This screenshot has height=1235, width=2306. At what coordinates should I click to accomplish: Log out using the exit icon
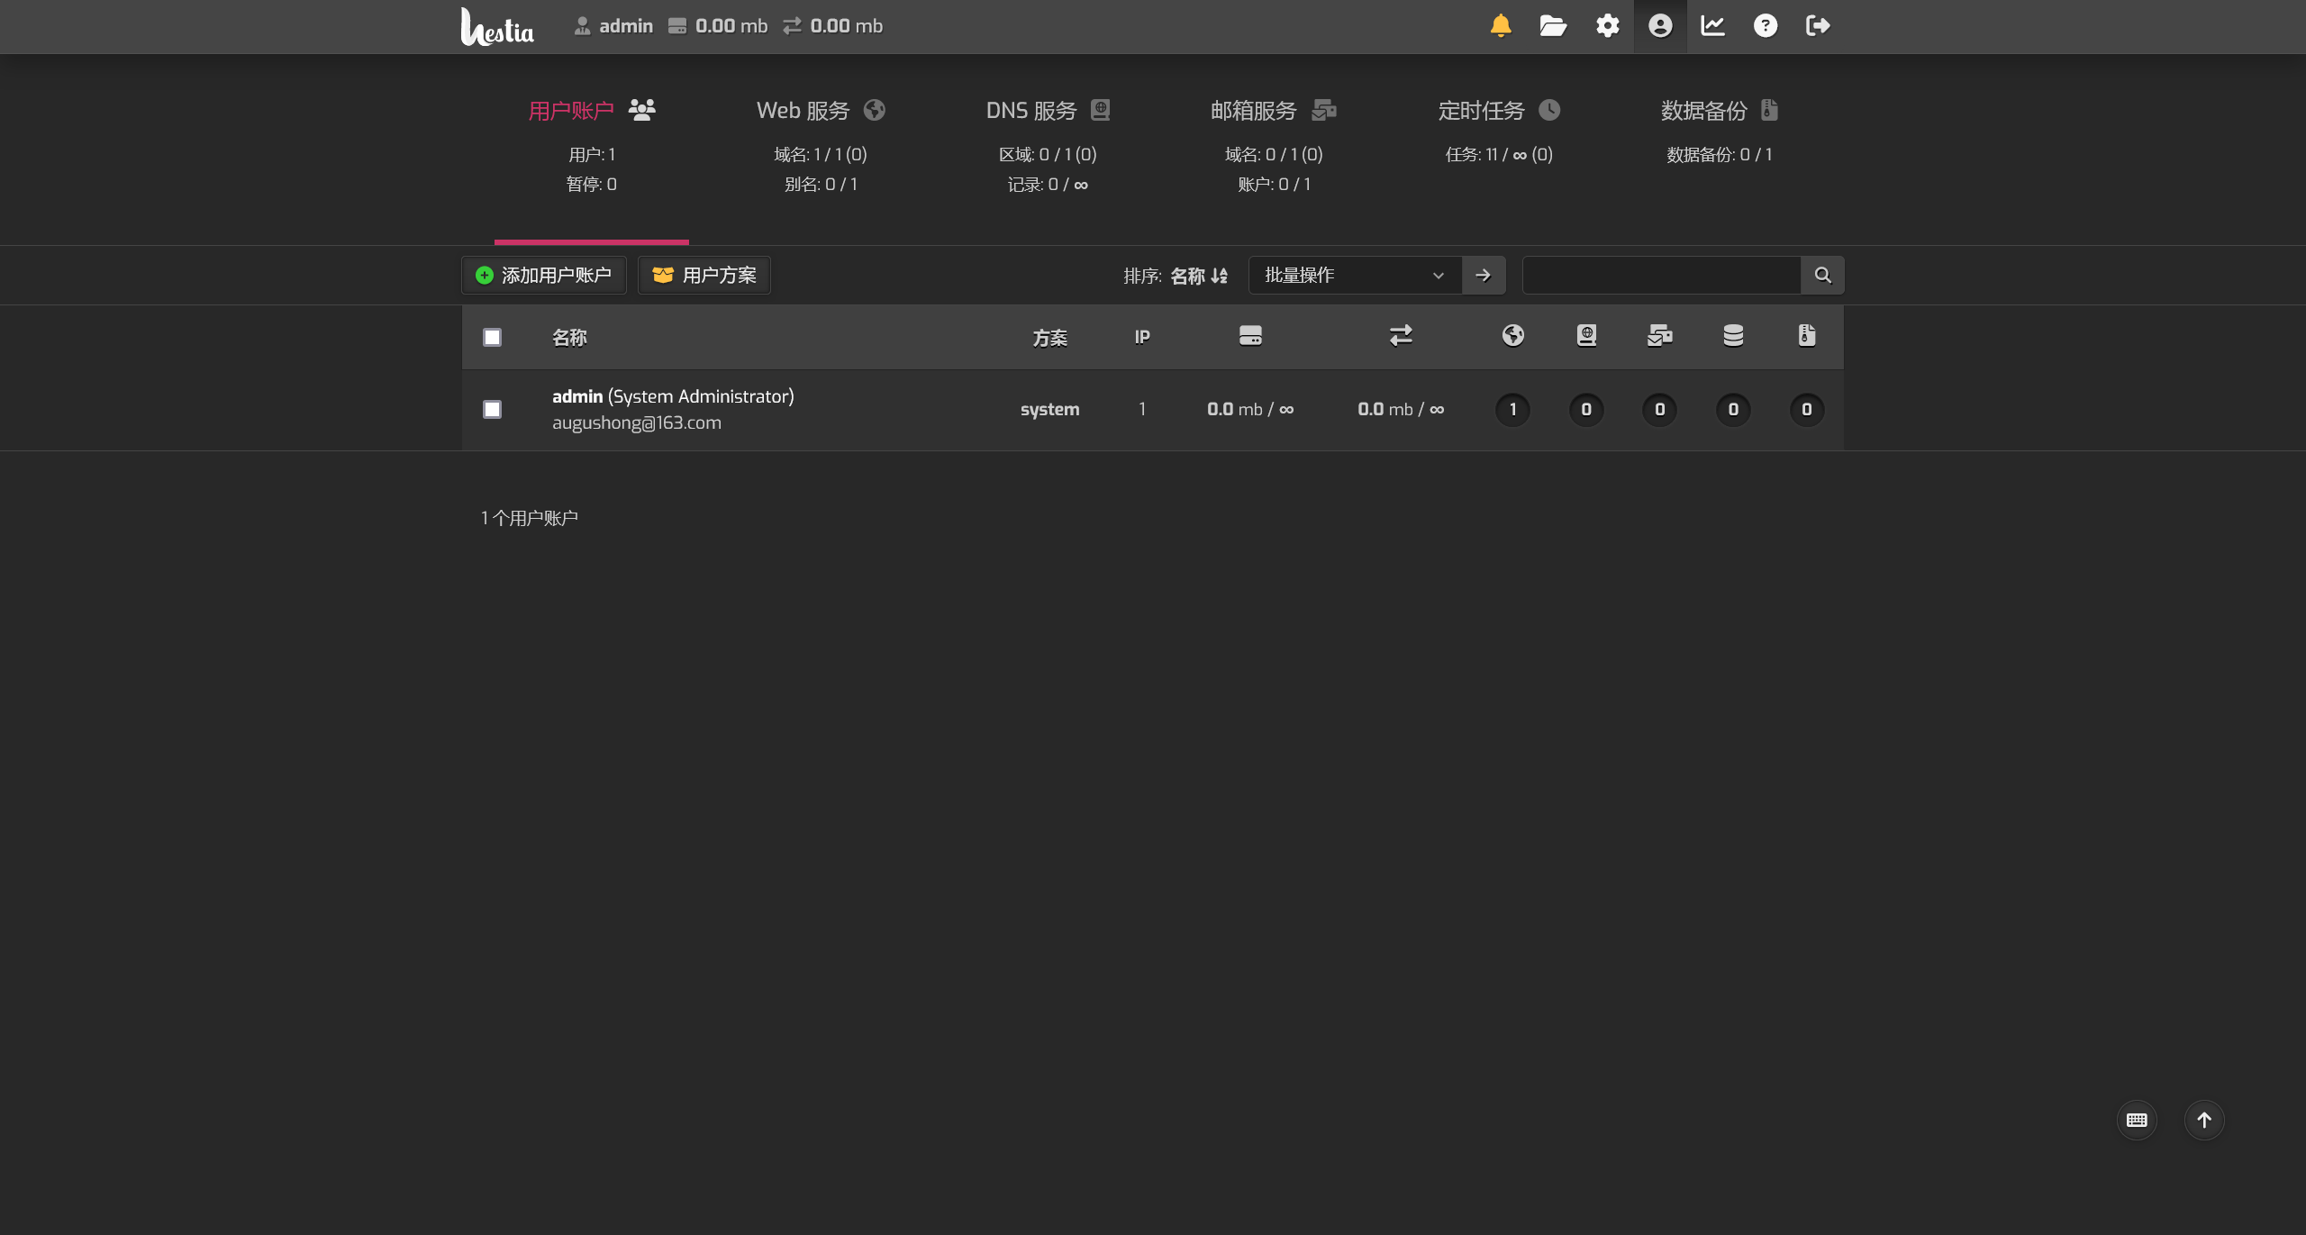tap(1818, 26)
